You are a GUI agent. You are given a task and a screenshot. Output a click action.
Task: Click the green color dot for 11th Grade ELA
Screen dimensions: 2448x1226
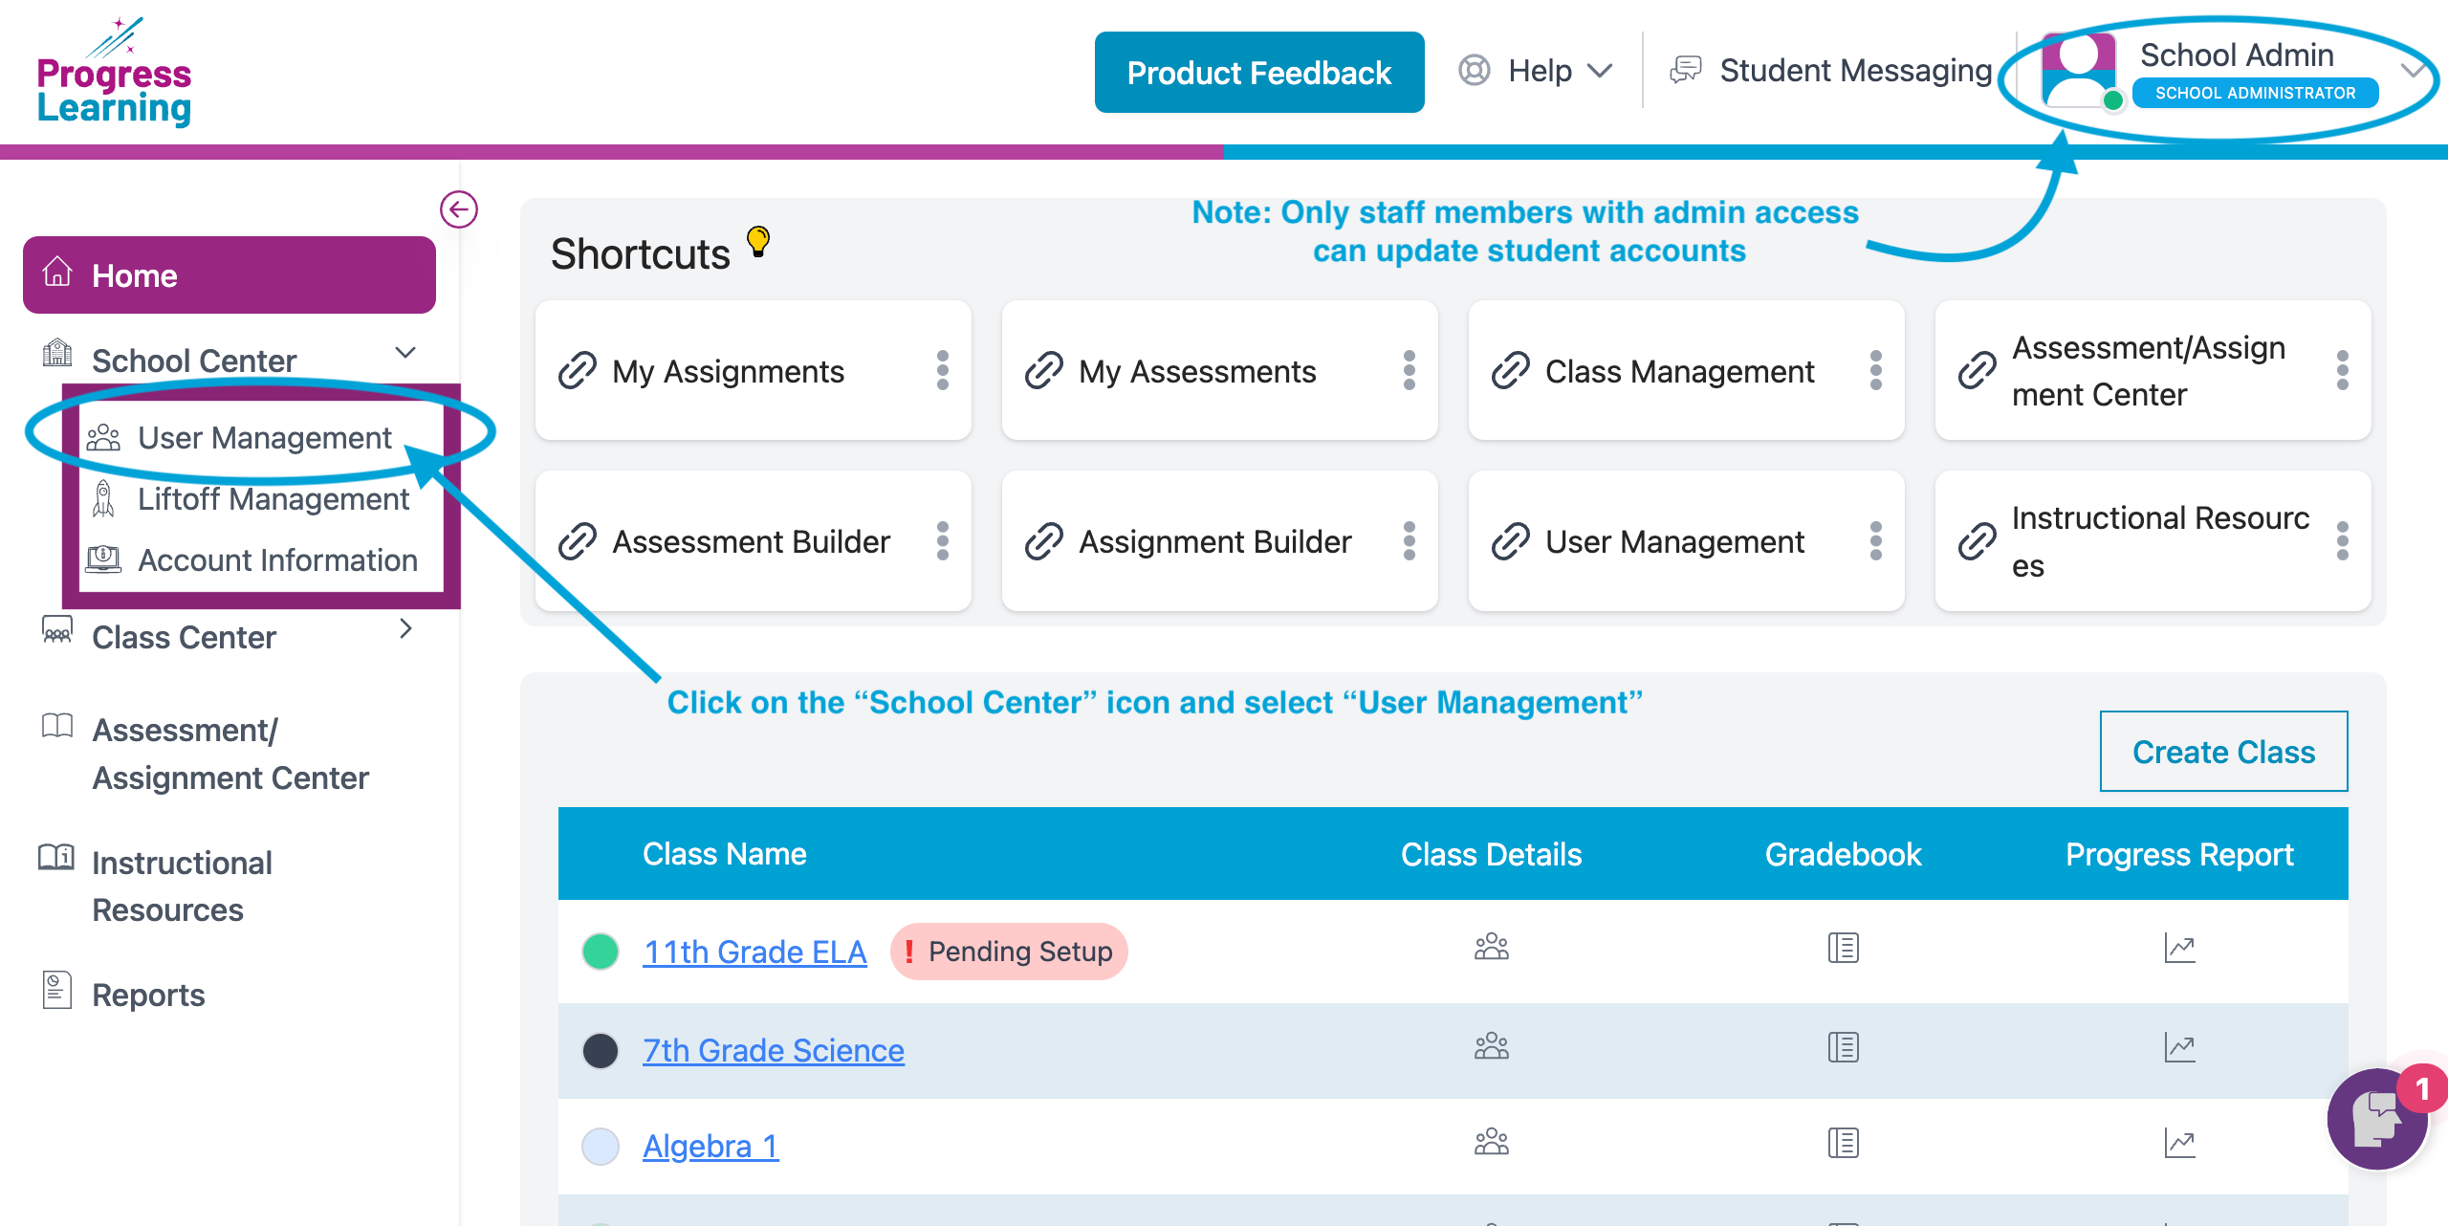(601, 952)
